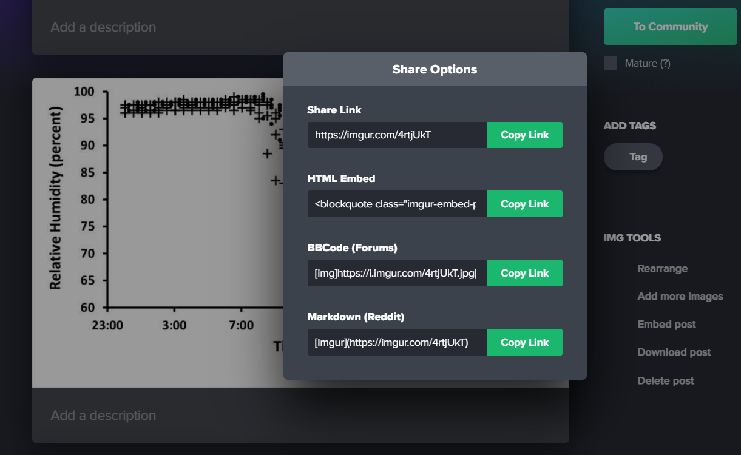This screenshot has height=455, width=741.
Task: Post the image To Community
Action: point(670,27)
